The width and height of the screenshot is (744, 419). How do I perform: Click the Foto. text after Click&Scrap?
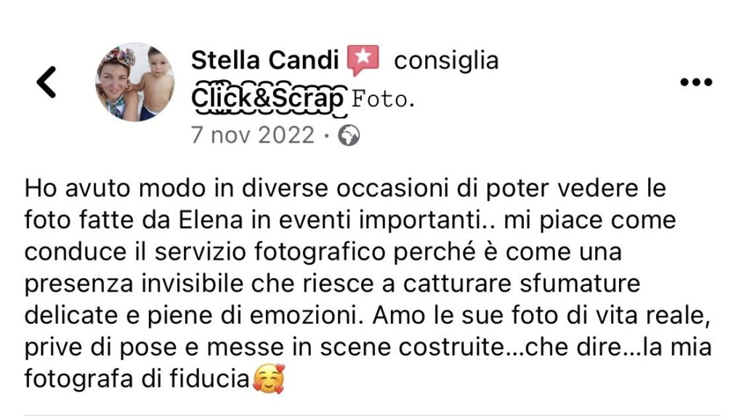click(383, 100)
